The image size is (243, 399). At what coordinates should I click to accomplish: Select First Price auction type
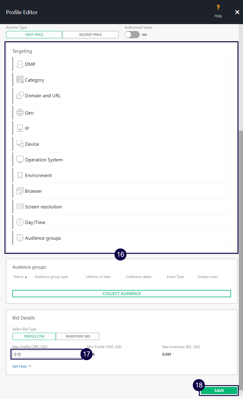pos(34,35)
